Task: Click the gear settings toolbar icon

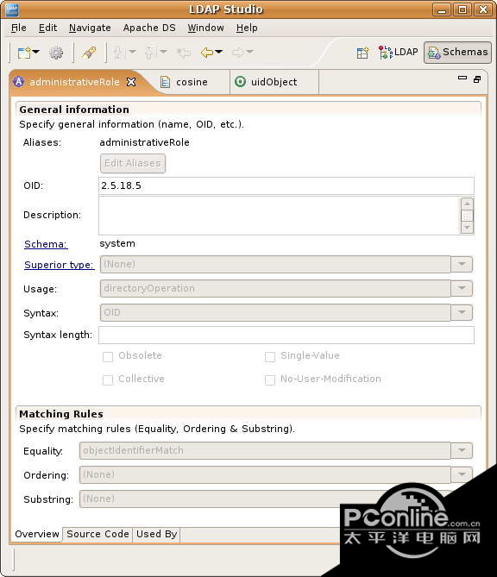Action: 56,53
